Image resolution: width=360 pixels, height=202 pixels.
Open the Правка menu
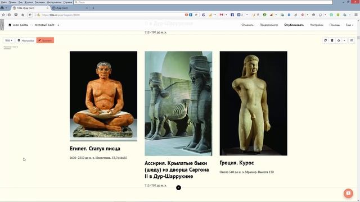pyautogui.click(x=12, y=2)
